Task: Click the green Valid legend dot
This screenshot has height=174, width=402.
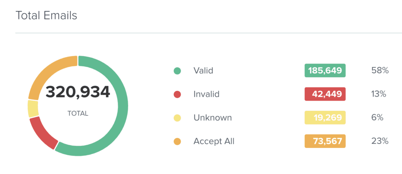Action: click(x=177, y=71)
